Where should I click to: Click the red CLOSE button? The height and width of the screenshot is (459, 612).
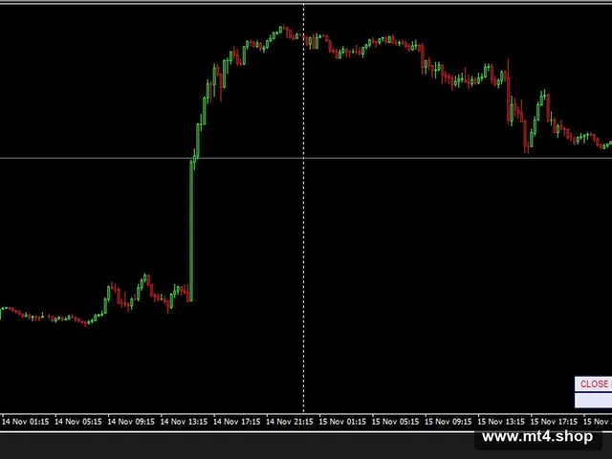[x=593, y=384]
